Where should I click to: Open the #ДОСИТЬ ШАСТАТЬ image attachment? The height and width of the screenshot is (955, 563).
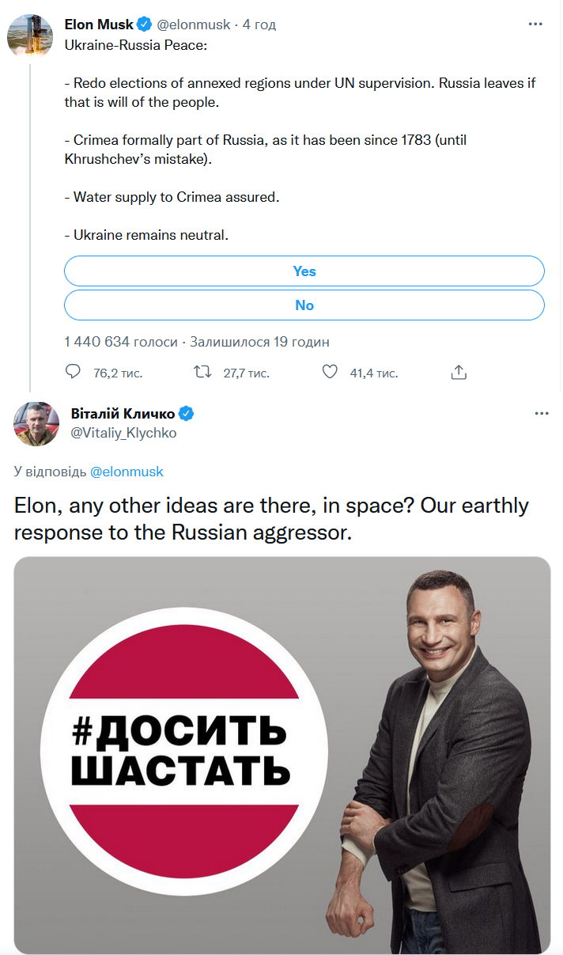point(281,756)
